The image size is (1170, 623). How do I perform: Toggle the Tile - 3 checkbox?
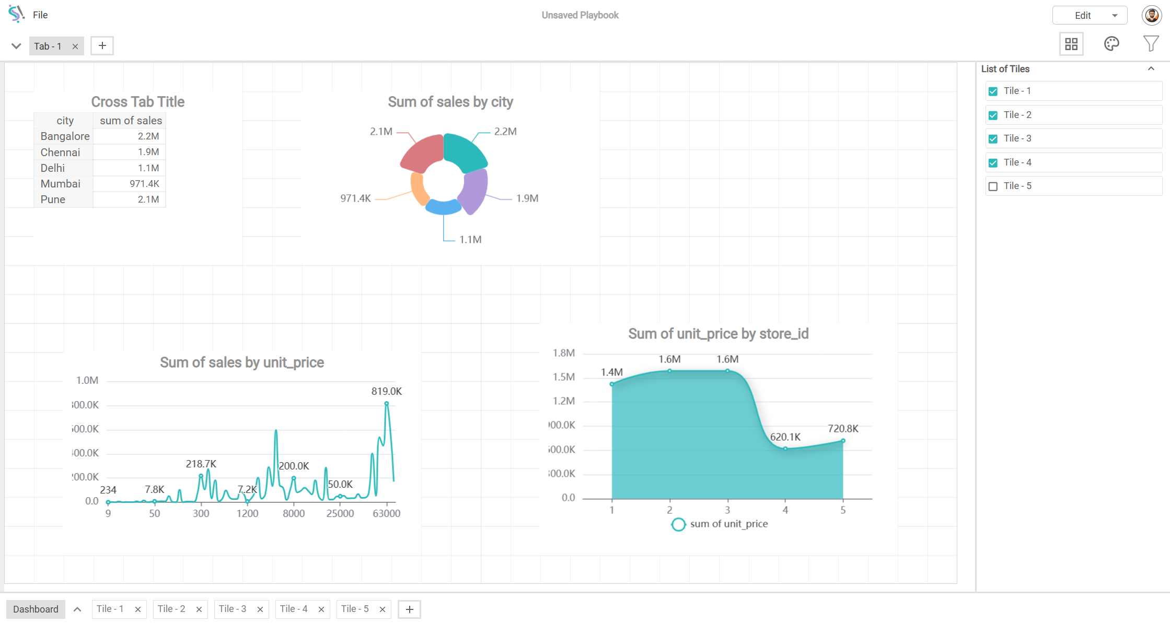tap(993, 139)
